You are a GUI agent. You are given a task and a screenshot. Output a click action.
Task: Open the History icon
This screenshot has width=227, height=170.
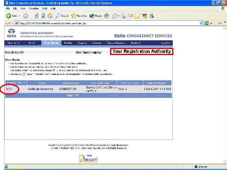tap(107, 16)
